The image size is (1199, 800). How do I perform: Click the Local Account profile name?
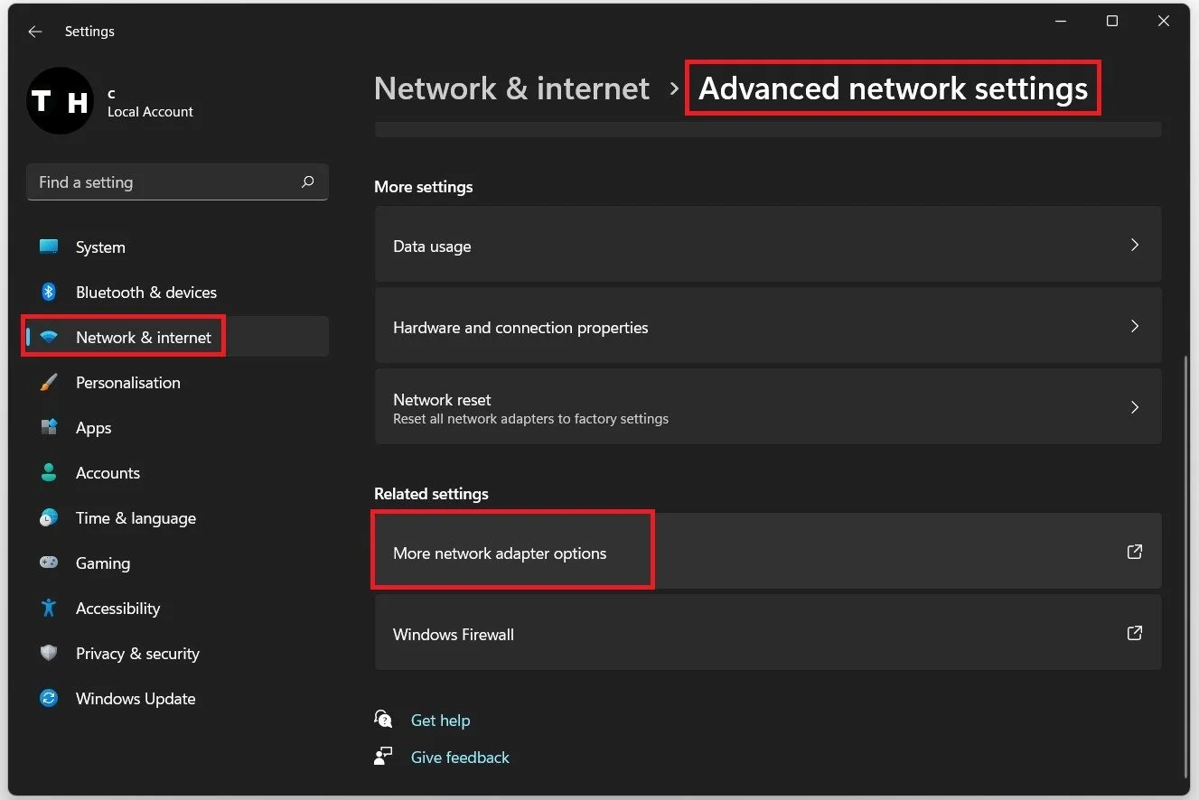tap(150, 112)
